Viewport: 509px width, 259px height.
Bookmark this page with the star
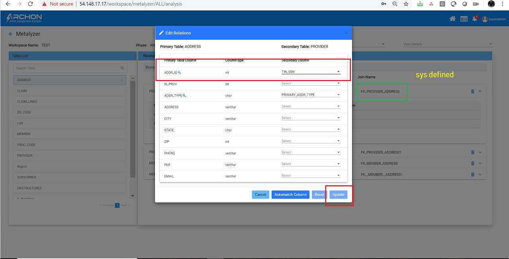tap(406, 4)
